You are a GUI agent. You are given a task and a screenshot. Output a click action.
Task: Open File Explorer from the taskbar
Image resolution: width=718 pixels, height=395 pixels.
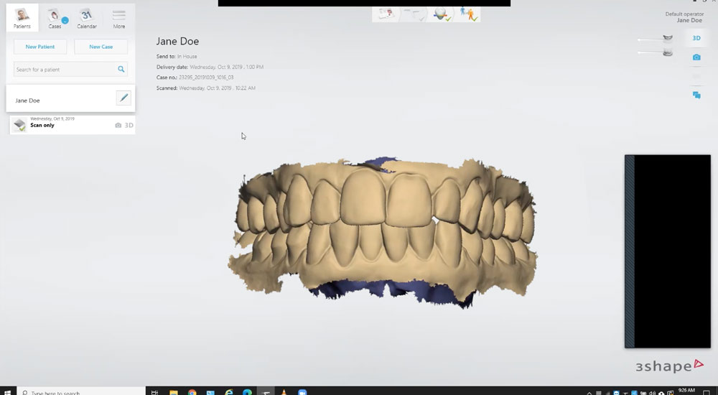coord(174,392)
